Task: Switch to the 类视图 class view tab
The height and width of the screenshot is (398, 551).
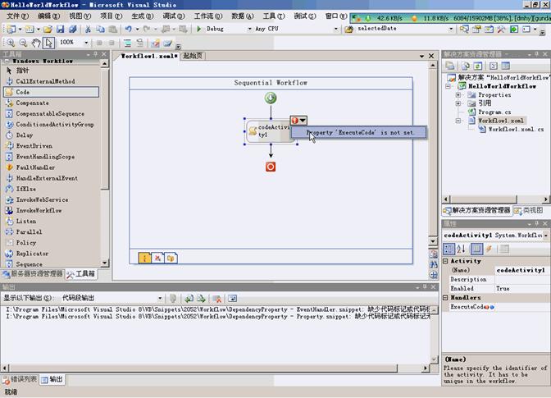Action: coord(528,211)
